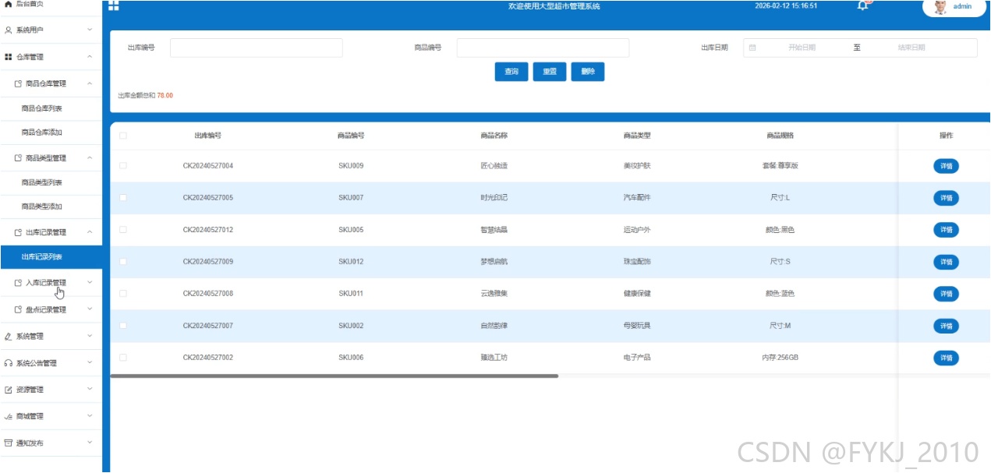The image size is (991, 473).
Task: Click the user icon beside 系统用户
Action: click(9, 30)
